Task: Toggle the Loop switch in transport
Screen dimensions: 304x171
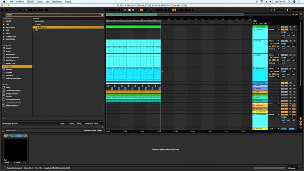Action: (174, 10)
